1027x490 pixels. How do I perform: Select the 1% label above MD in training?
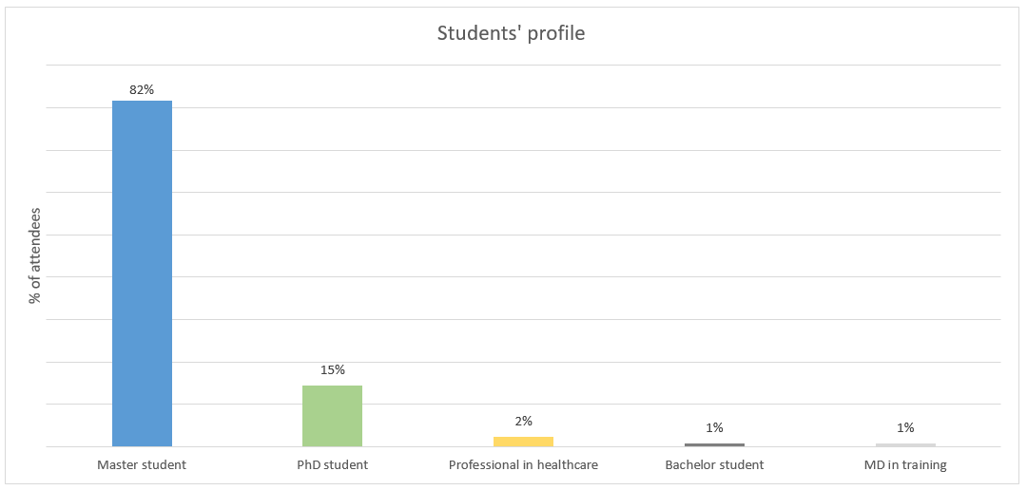pyautogui.click(x=905, y=427)
